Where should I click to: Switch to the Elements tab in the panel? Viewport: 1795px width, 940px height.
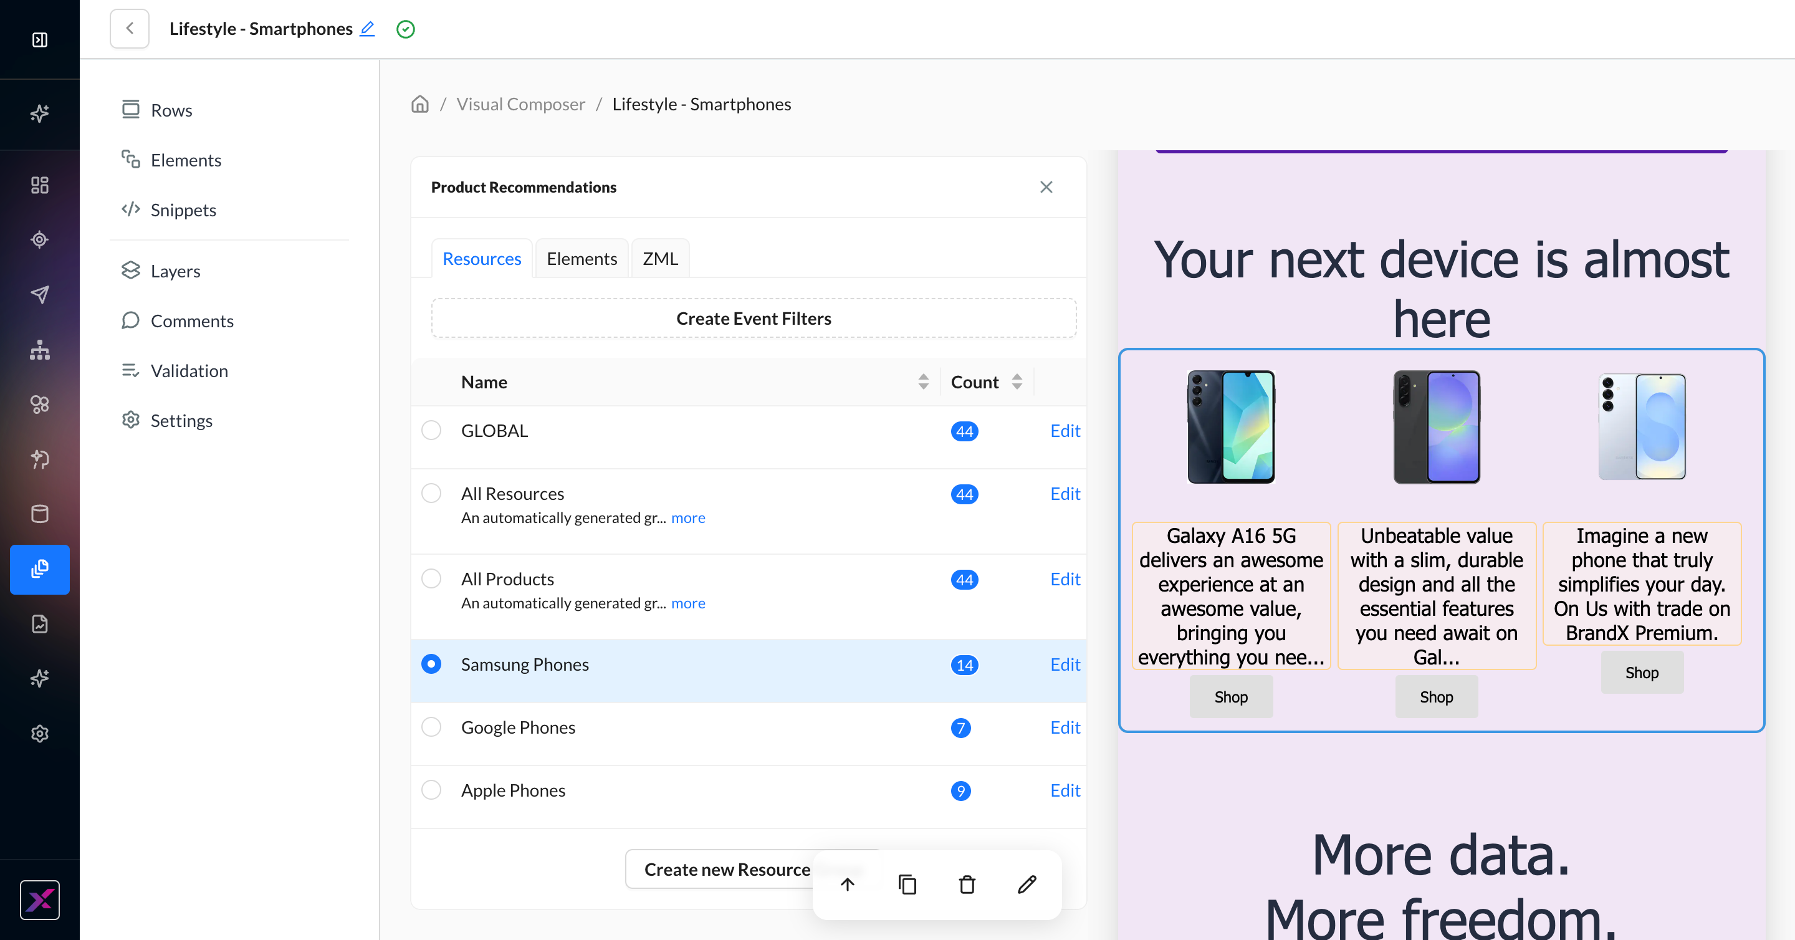(582, 259)
